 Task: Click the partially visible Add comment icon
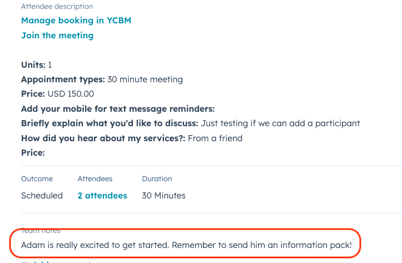point(24,262)
